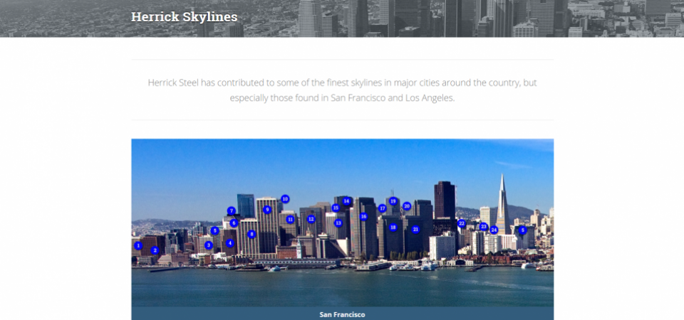This screenshot has height=320, width=684.
Task: Select skyline marker 2
Action: click(x=155, y=250)
